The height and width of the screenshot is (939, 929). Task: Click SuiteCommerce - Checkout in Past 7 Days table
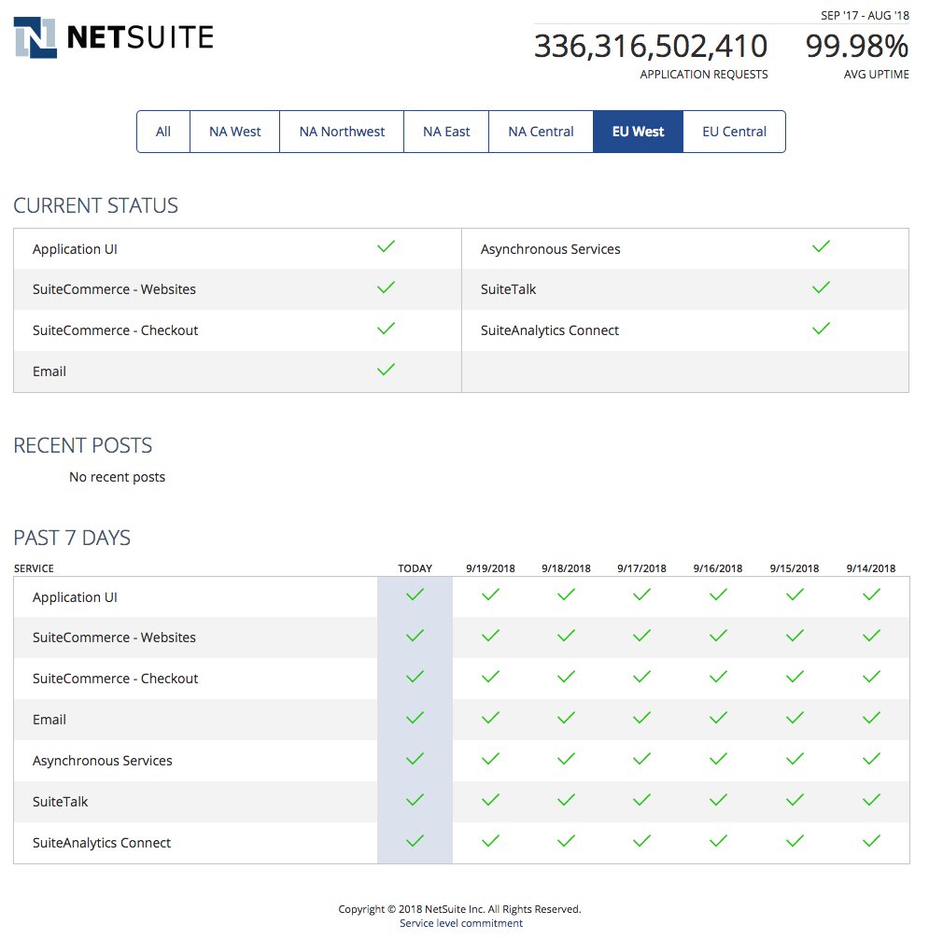pyautogui.click(x=115, y=679)
